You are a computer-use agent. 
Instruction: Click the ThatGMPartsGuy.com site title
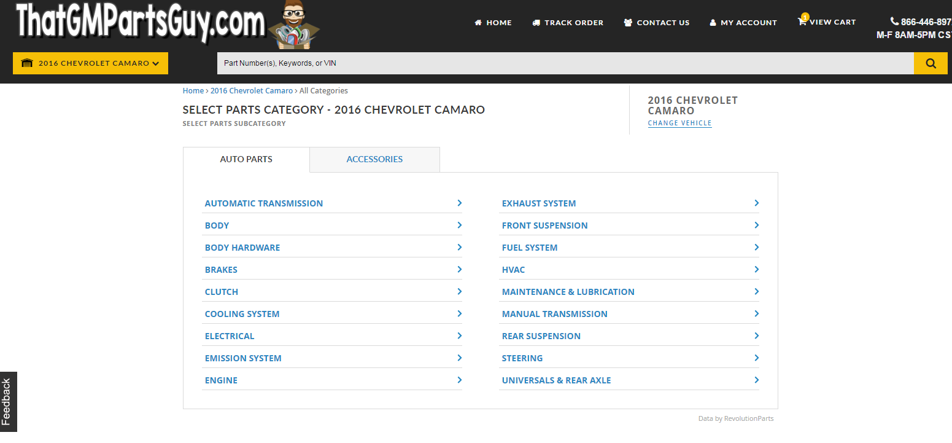pos(141,23)
